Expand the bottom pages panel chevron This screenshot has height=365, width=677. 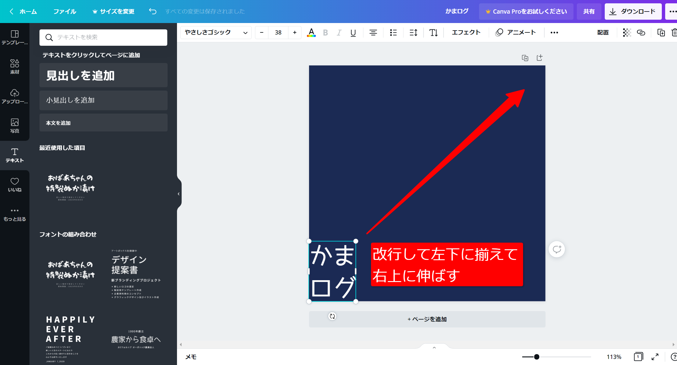434,347
